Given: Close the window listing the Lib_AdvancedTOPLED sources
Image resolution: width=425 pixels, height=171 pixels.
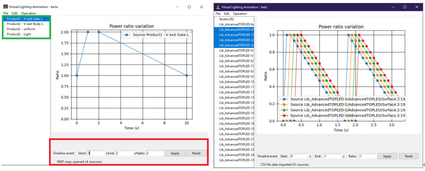Looking at the screenshot, I should pyautogui.click(x=416, y=7).
